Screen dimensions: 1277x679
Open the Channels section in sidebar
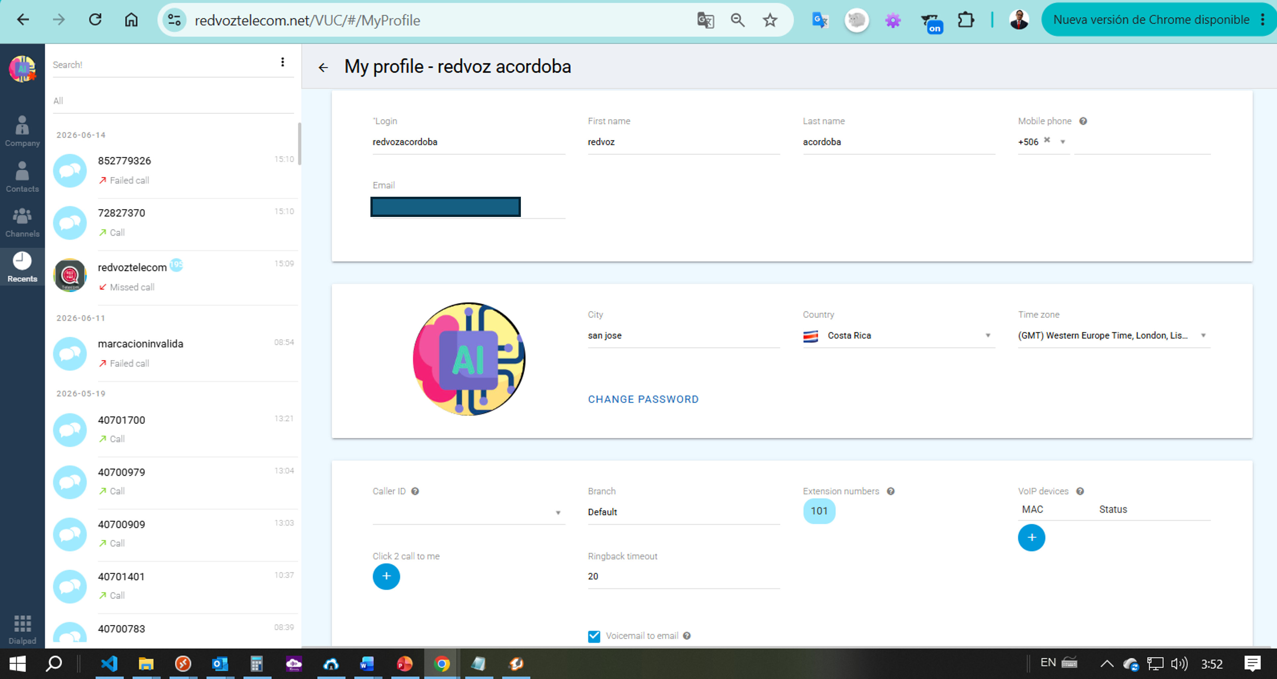(x=22, y=222)
